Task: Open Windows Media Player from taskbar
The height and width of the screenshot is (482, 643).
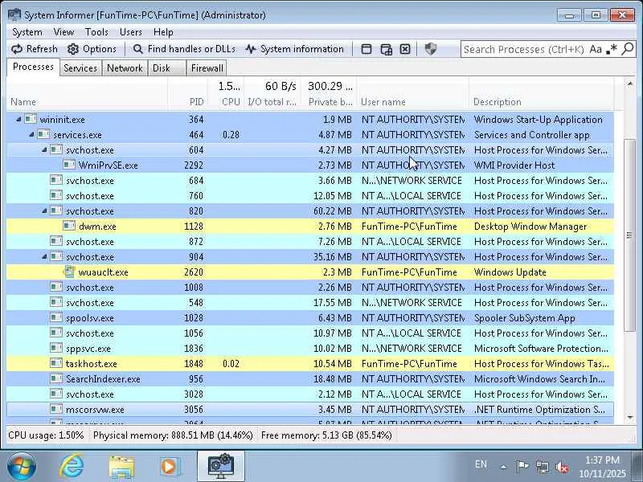Action: [x=170, y=467]
